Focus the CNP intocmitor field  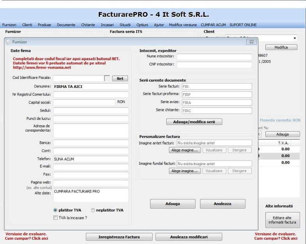pyautogui.click(x=214, y=65)
